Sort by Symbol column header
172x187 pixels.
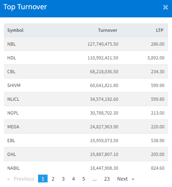(16, 30)
